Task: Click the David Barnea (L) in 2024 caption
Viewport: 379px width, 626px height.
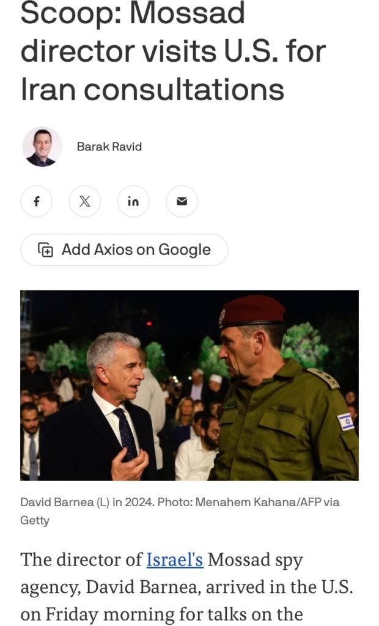Action: 87,502
